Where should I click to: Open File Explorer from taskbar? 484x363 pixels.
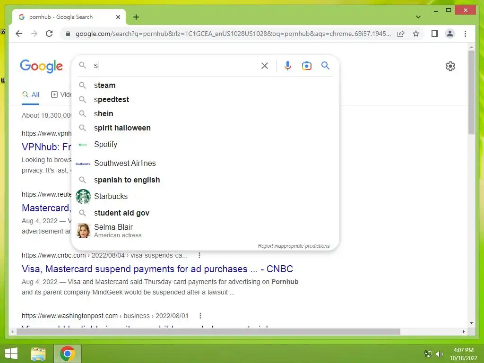click(38, 354)
